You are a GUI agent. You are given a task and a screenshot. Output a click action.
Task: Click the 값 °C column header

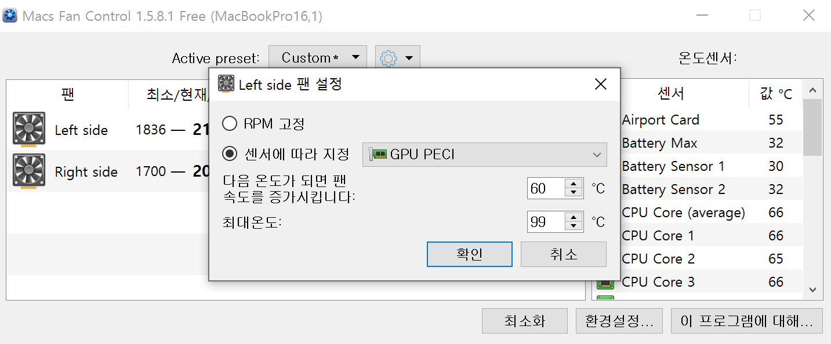coord(776,94)
